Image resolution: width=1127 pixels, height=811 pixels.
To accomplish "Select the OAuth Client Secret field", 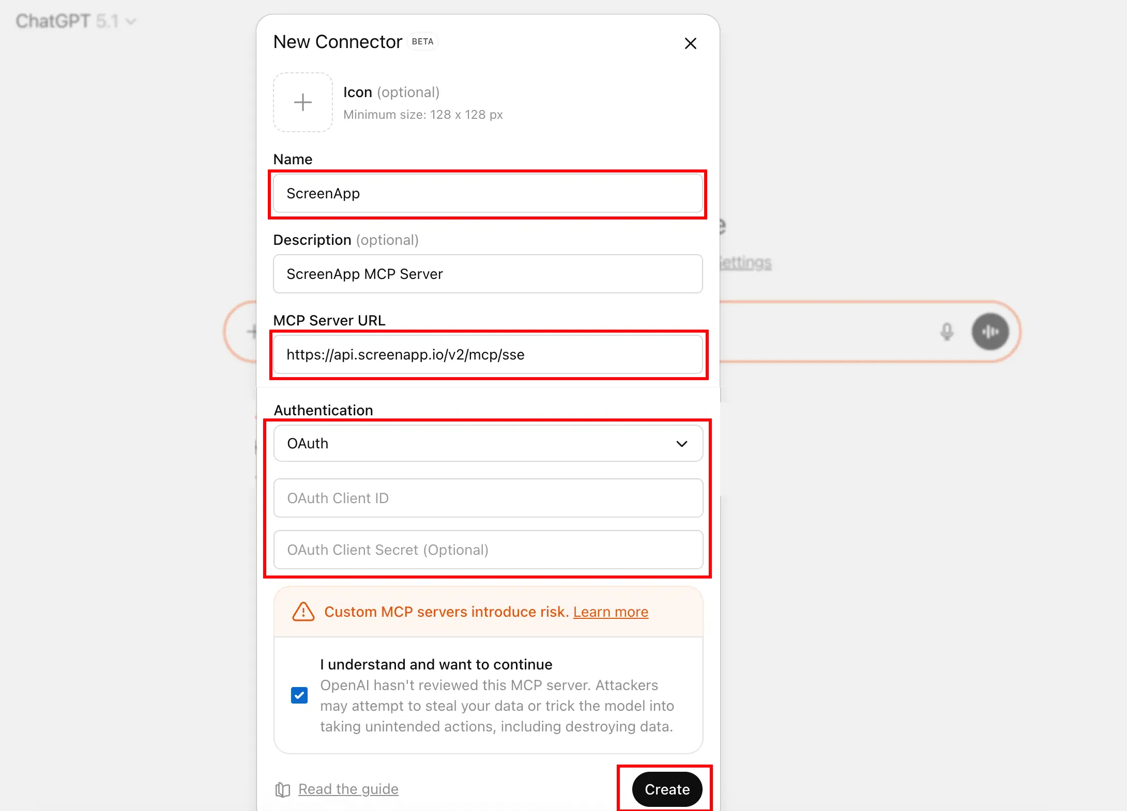I will (488, 550).
